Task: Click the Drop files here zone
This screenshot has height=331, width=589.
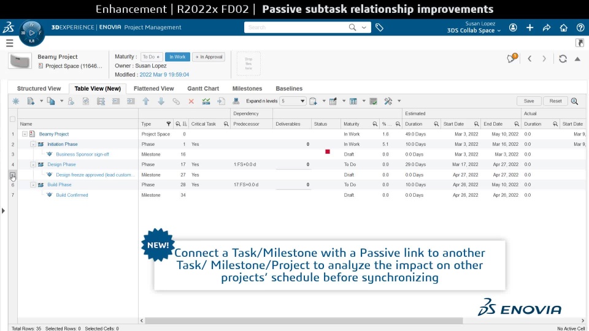Action: pyautogui.click(x=248, y=63)
